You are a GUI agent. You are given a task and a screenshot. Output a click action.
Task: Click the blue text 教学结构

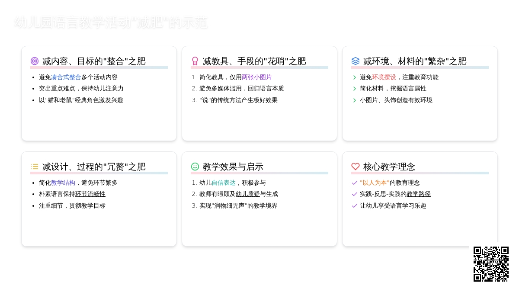(63, 183)
